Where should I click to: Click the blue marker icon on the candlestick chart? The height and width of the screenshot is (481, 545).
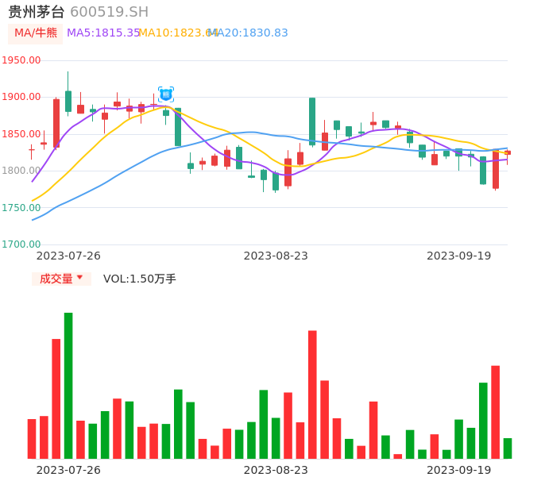coord(166,94)
